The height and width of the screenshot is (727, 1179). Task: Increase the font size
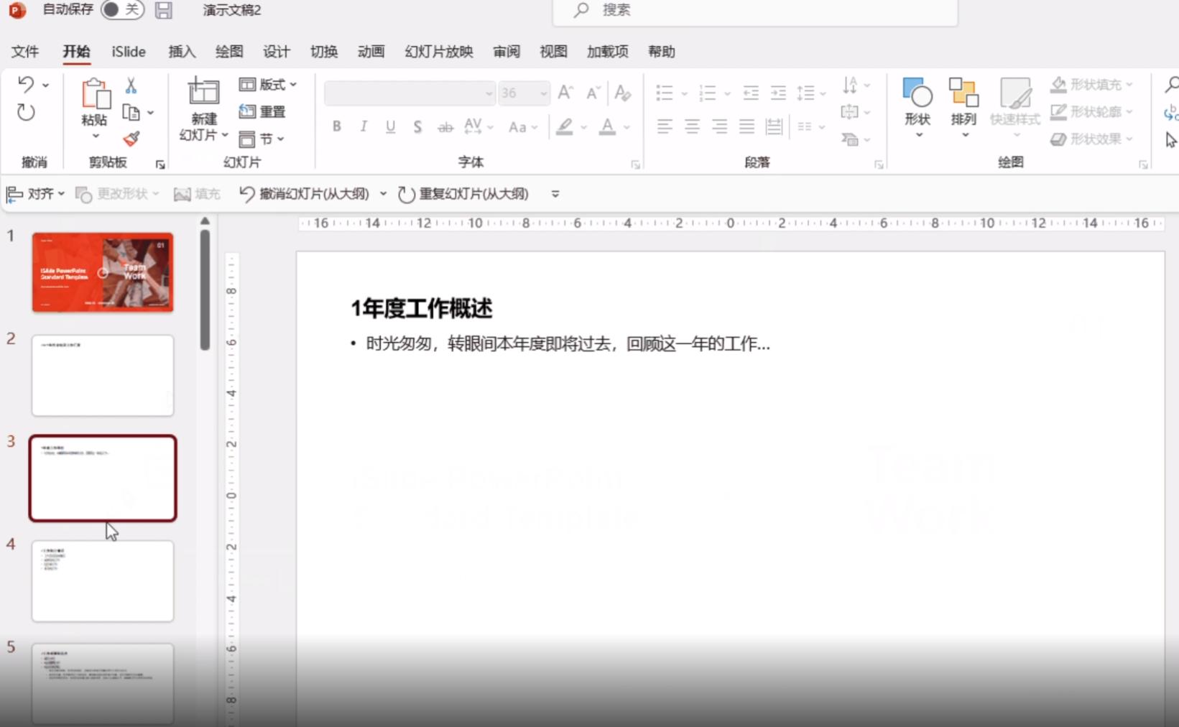[x=564, y=92]
